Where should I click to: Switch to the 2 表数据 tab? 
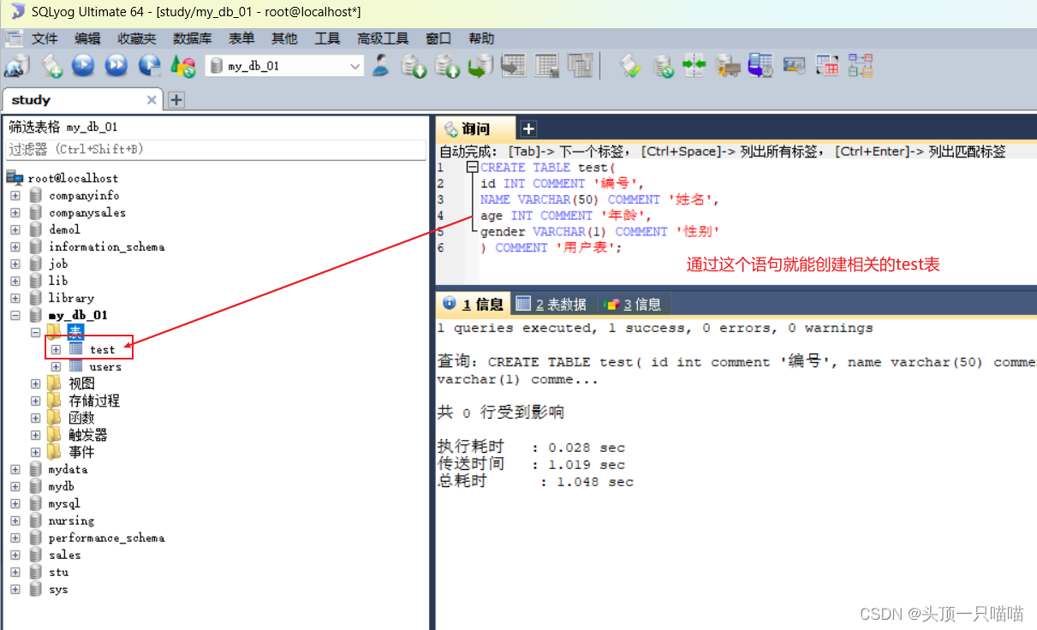click(557, 303)
